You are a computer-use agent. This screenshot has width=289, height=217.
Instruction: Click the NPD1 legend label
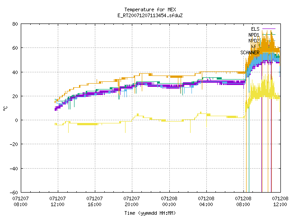click(254, 35)
